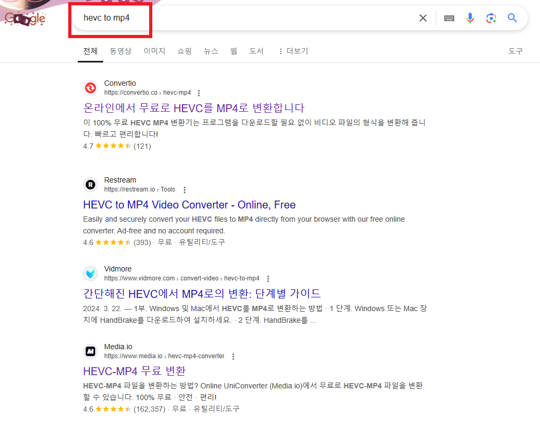Image resolution: width=540 pixels, height=427 pixels.
Task: Switch to the 이미지 tab
Action: coord(154,51)
